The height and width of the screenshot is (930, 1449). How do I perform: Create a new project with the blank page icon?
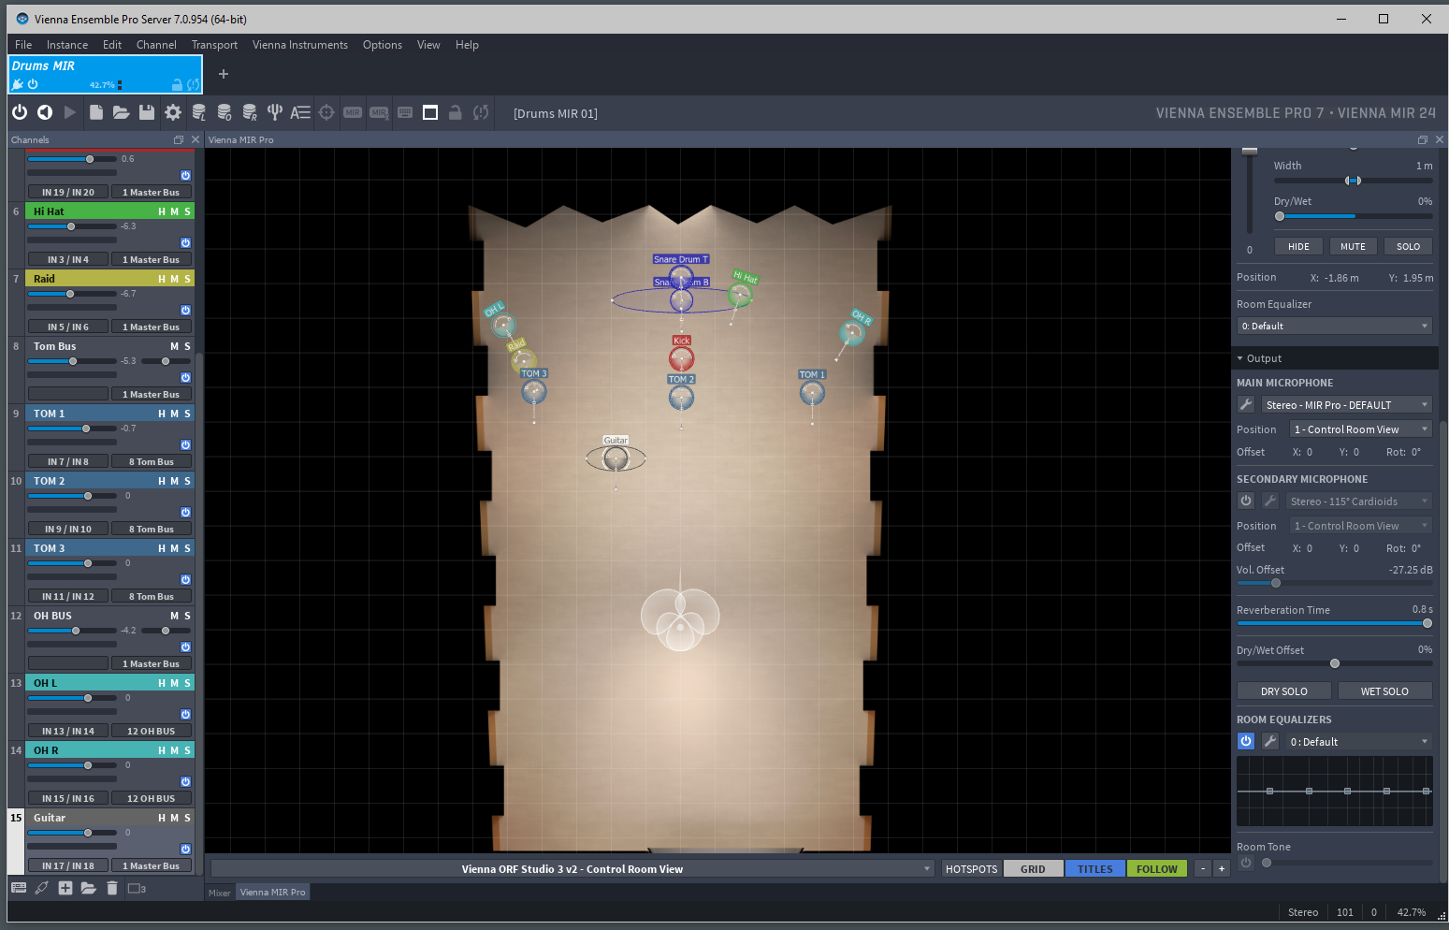(x=96, y=112)
